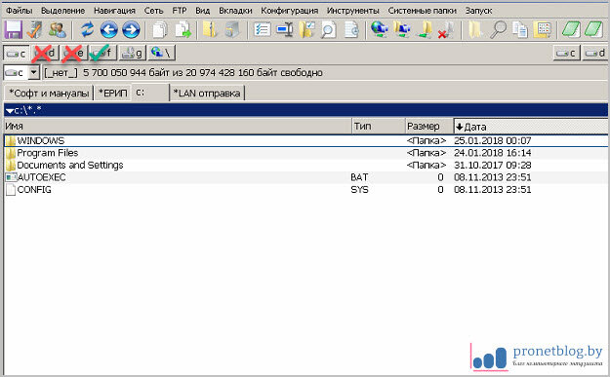
Task: Open directory history arrow beside c:\*.*
Action: pyautogui.click(x=10, y=111)
